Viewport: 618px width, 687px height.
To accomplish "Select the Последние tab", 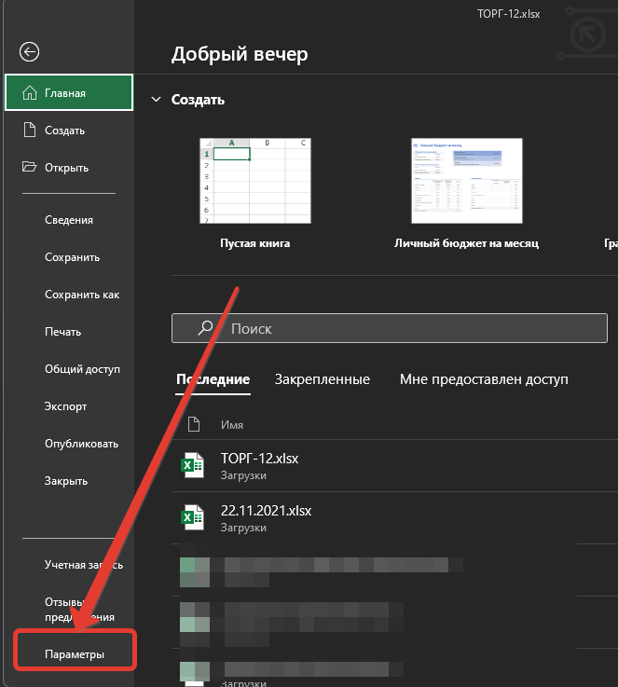I will tap(213, 379).
